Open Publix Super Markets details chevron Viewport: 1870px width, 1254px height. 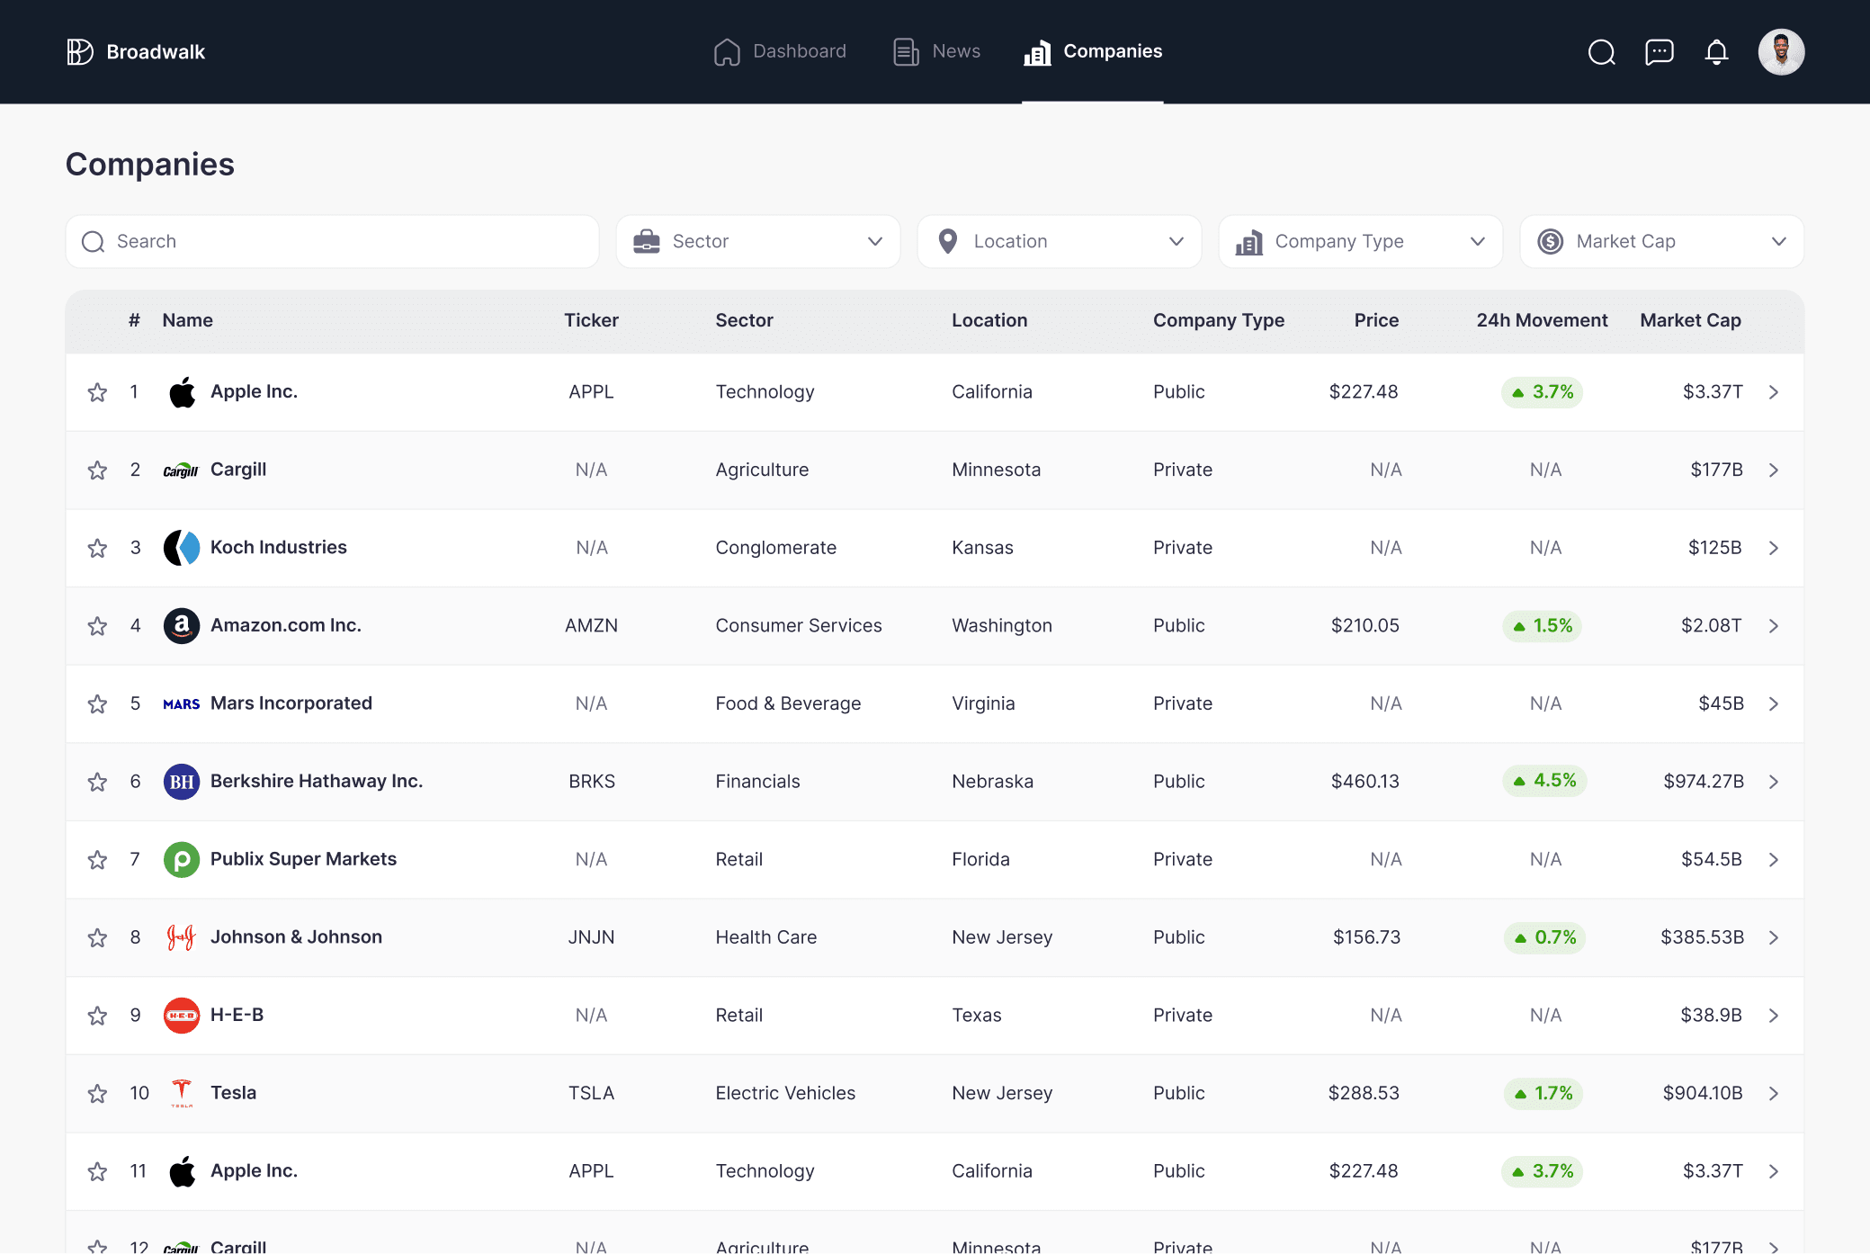click(1773, 860)
